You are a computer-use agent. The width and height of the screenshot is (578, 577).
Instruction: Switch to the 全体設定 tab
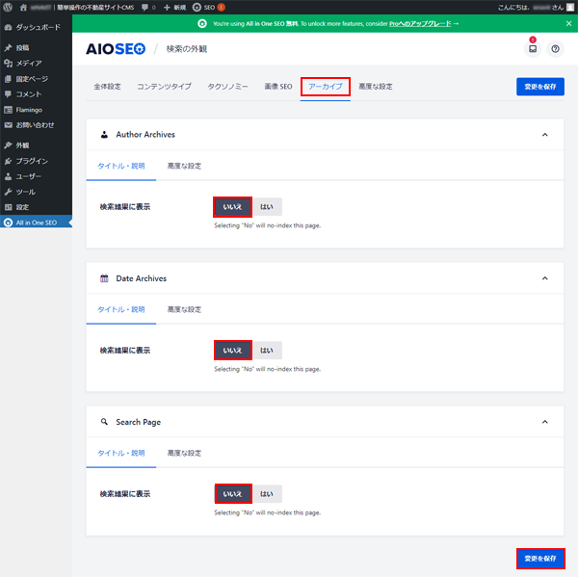tap(107, 87)
